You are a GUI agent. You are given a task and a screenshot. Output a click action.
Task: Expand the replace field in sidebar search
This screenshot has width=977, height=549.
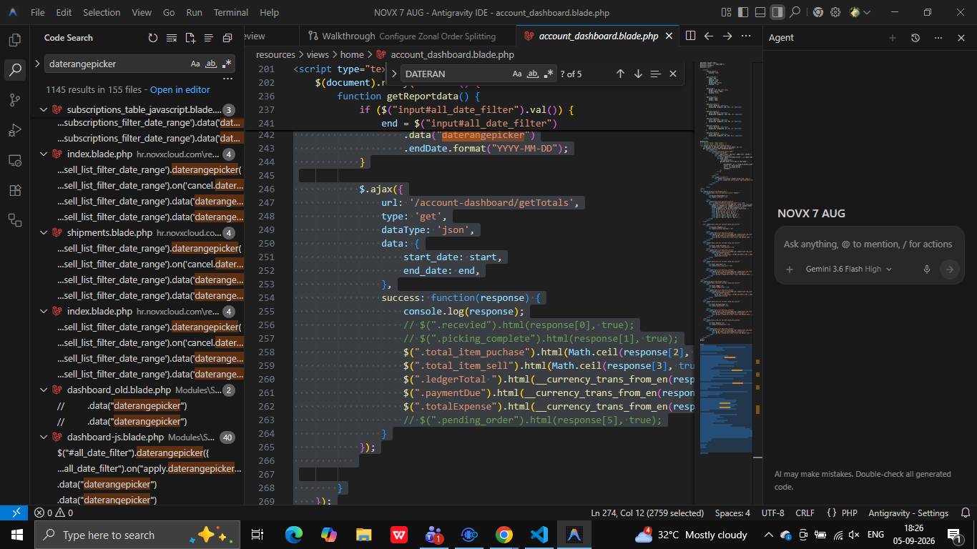click(37, 64)
